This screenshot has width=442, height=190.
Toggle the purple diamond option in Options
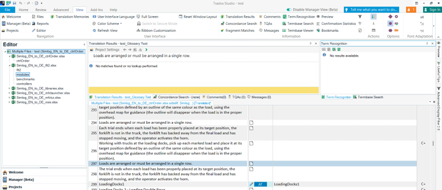(390, 17)
